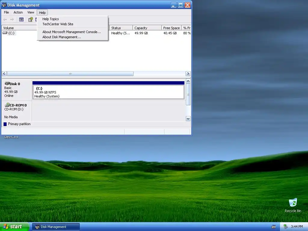Click the Start button
The width and height of the screenshot is (308, 231).
click(14, 227)
